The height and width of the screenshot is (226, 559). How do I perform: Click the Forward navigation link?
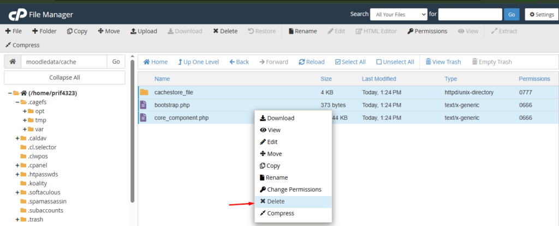point(273,62)
